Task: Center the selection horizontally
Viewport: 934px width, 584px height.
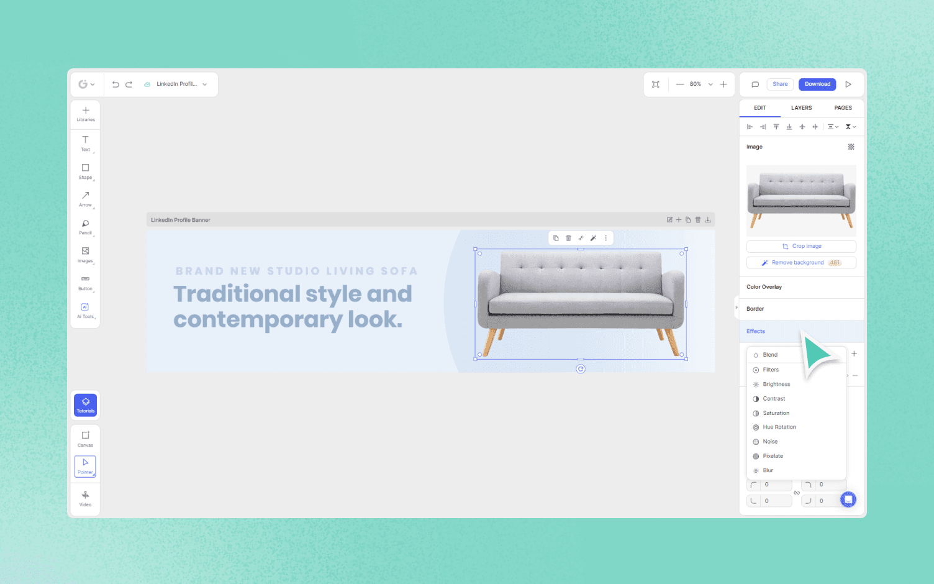Action: [815, 127]
